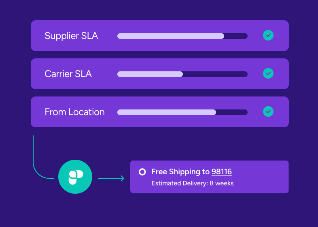The image size is (318, 227).
Task: Click the filled portion of Supplier SLA bar
Action: 170,36
